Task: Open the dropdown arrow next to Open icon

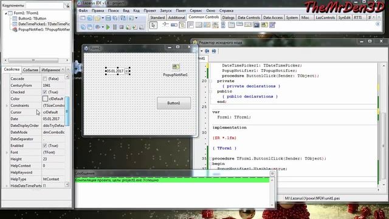Action: (103, 18)
